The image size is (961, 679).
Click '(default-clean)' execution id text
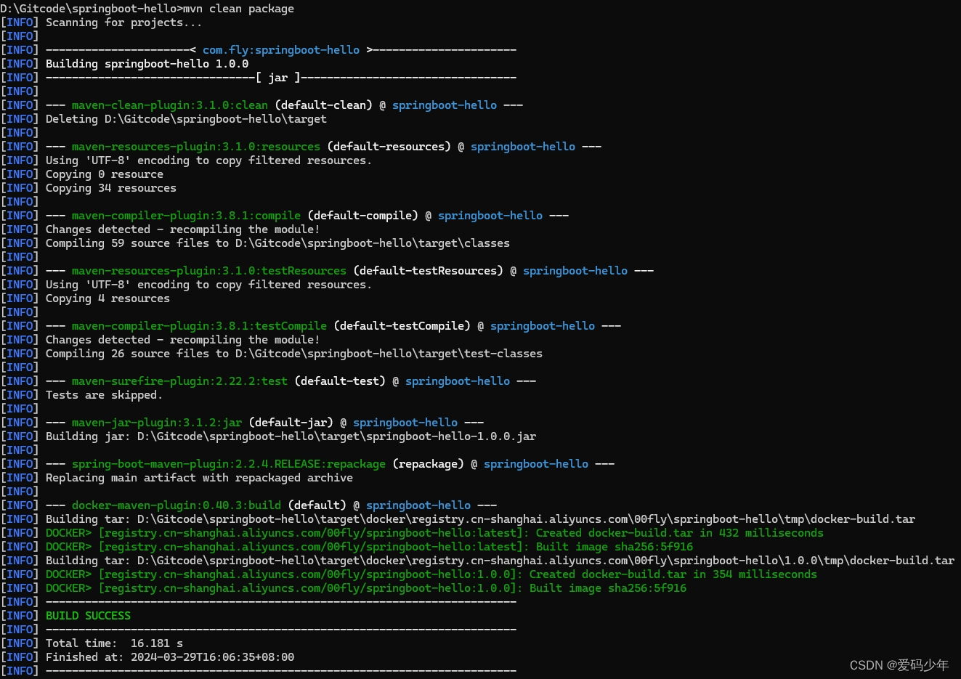(323, 105)
